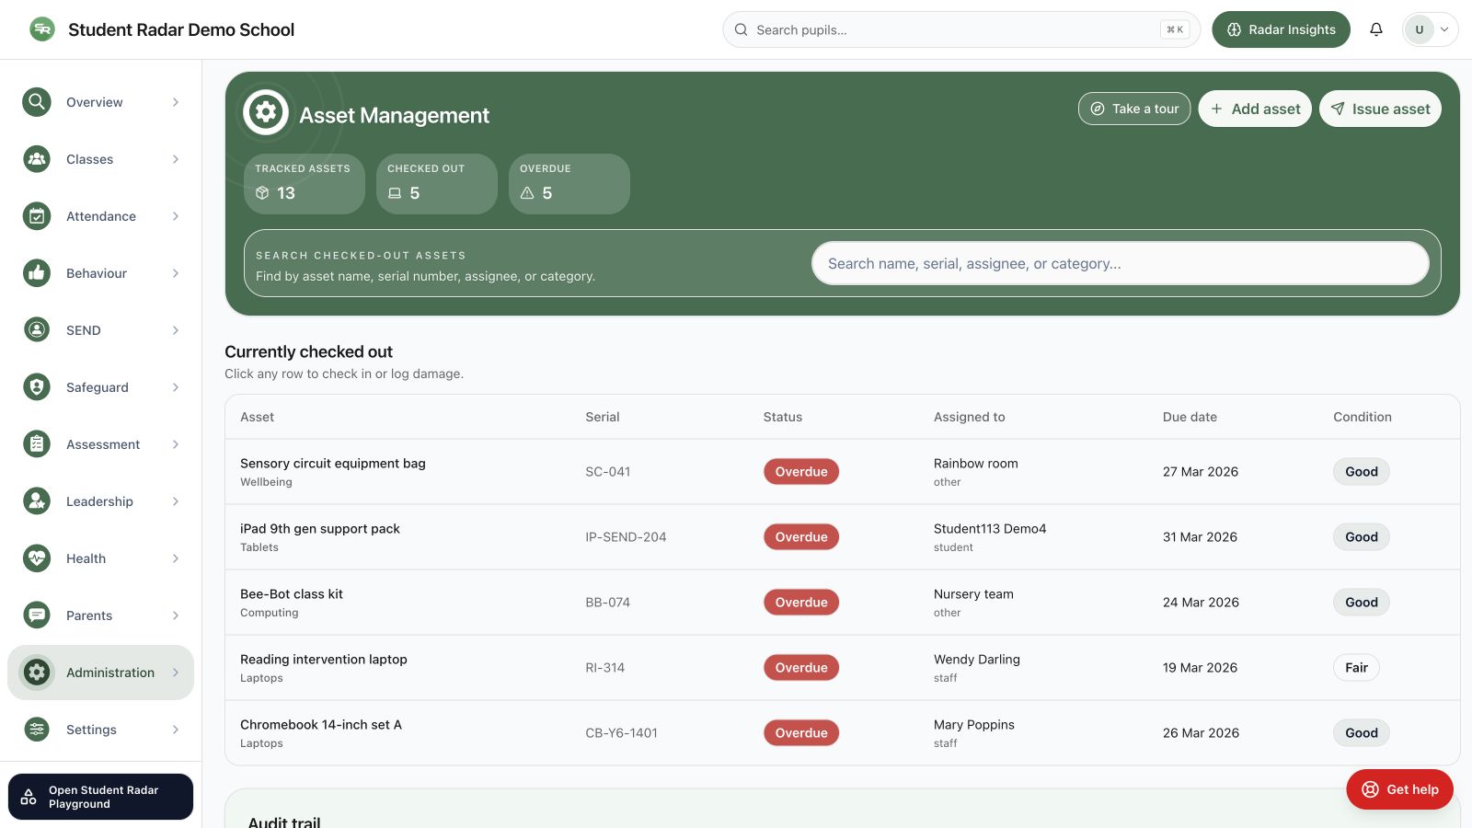
Task: Click the Parents chat bubble icon
Action: pos(37,615)
